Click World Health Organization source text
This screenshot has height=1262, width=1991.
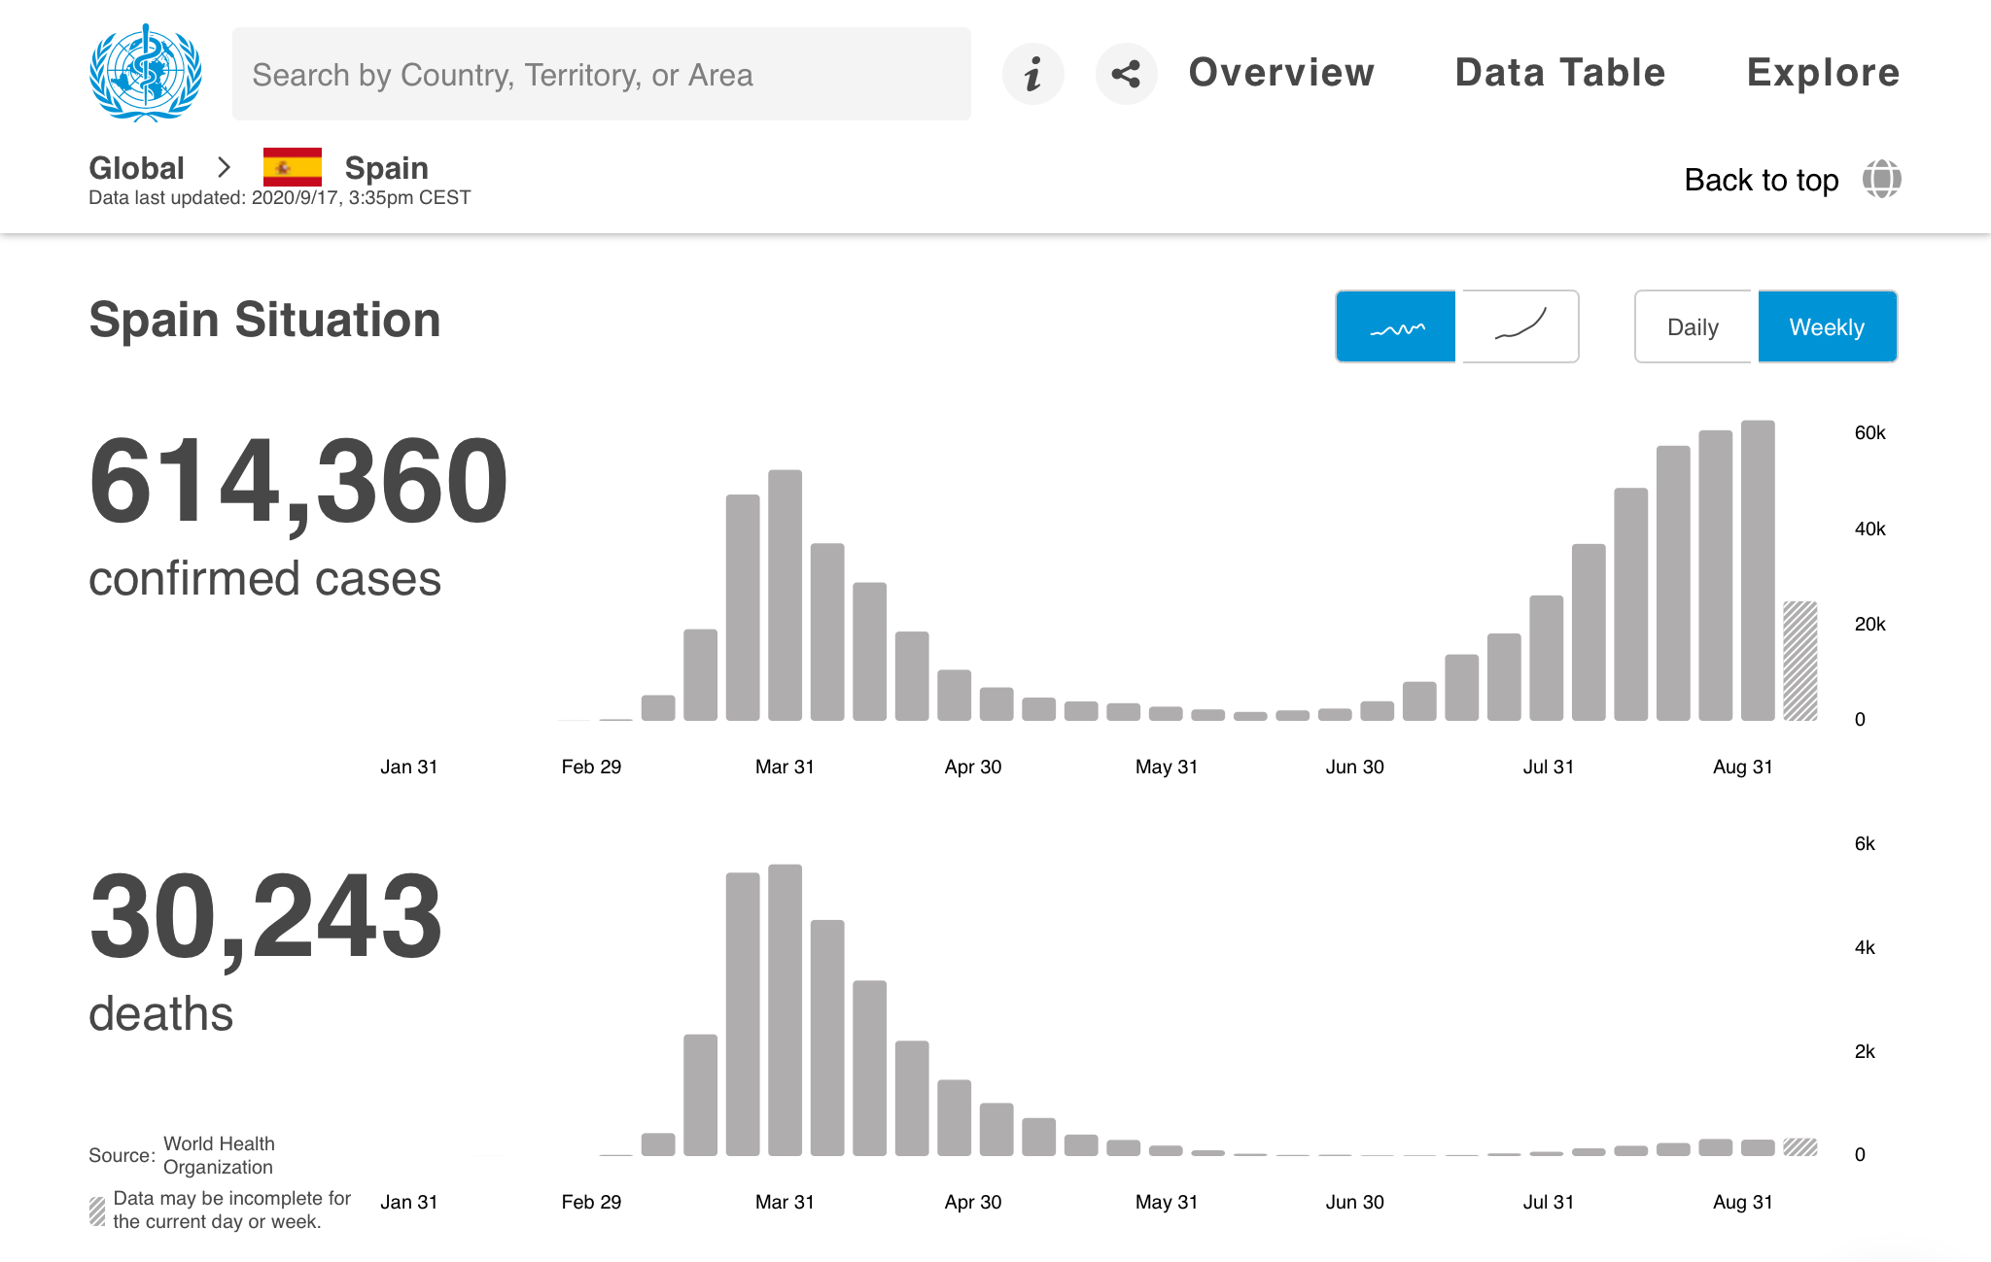click(219, 1155)
